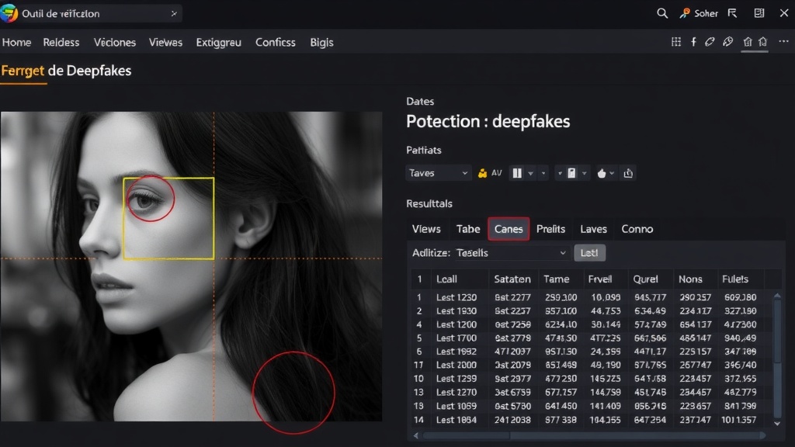Expand the Taves dropdown
Screen dimensions: 795x447
coord(439,173)
